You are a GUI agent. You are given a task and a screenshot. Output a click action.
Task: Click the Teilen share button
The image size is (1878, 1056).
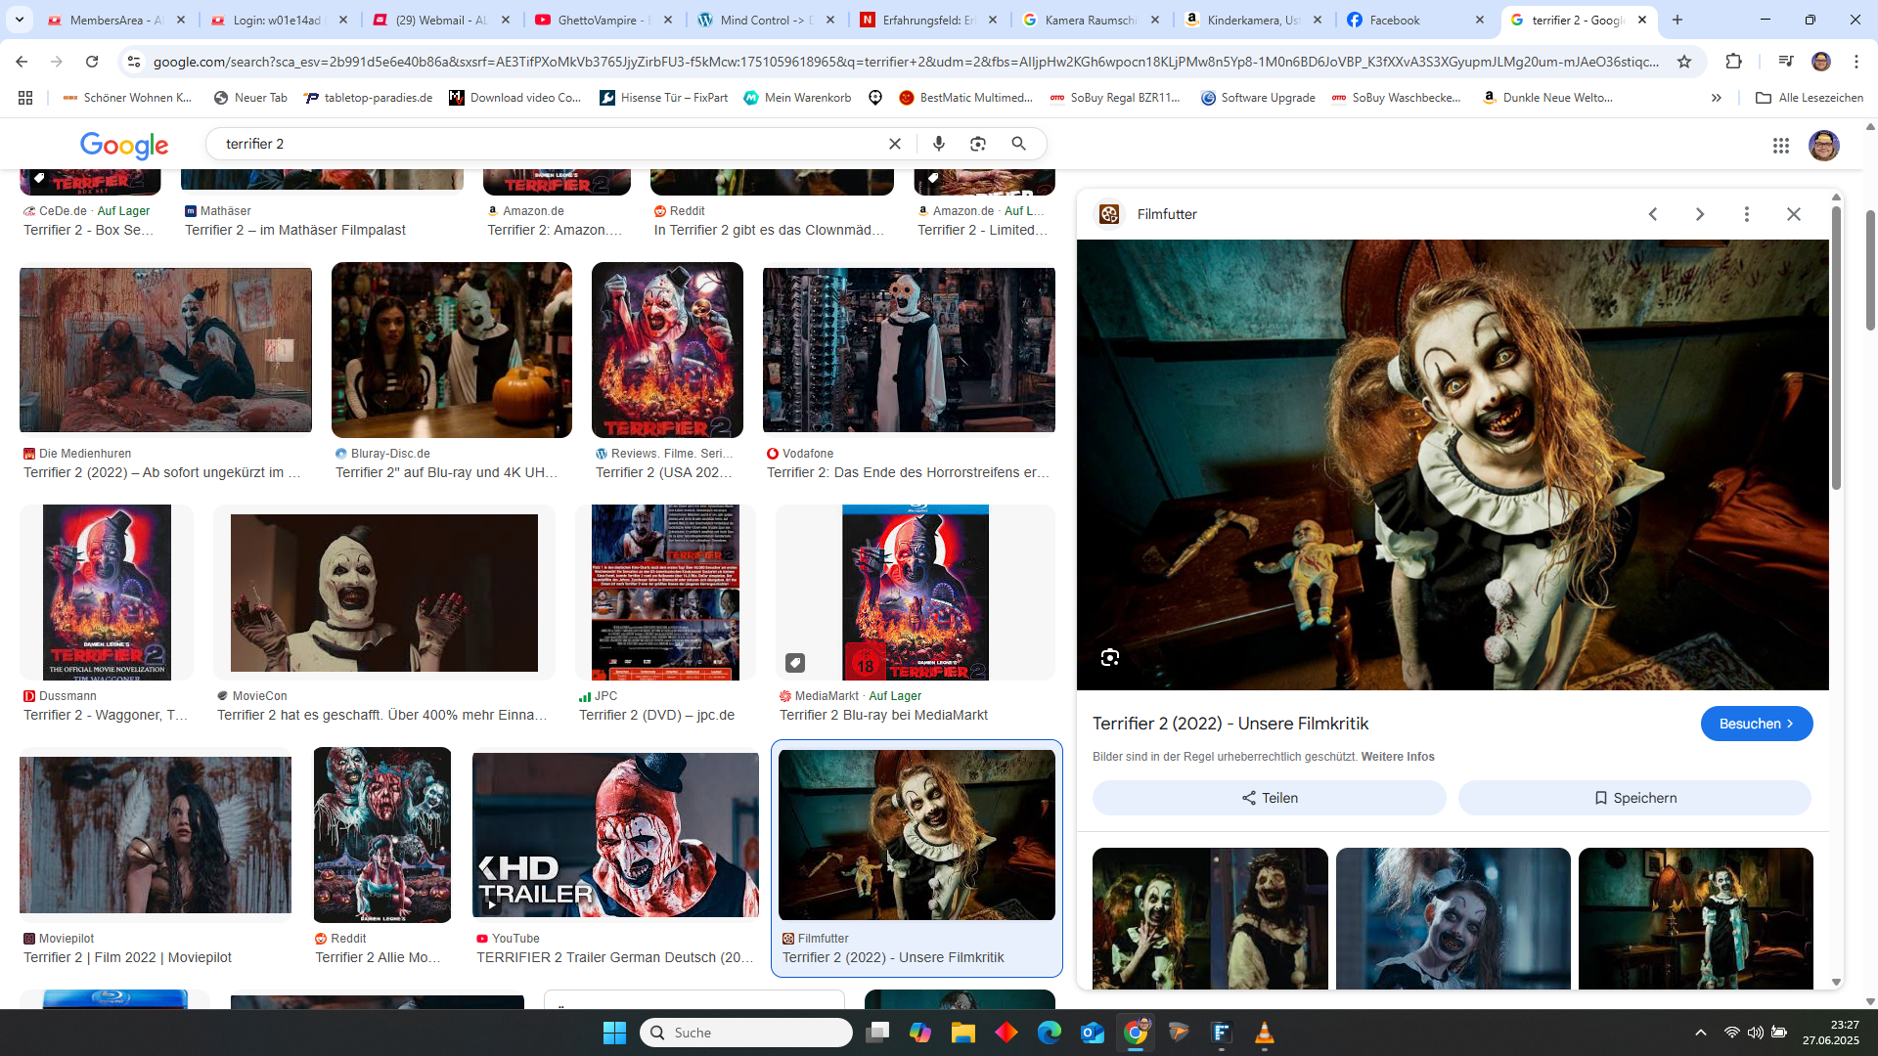click(1269, 798)
